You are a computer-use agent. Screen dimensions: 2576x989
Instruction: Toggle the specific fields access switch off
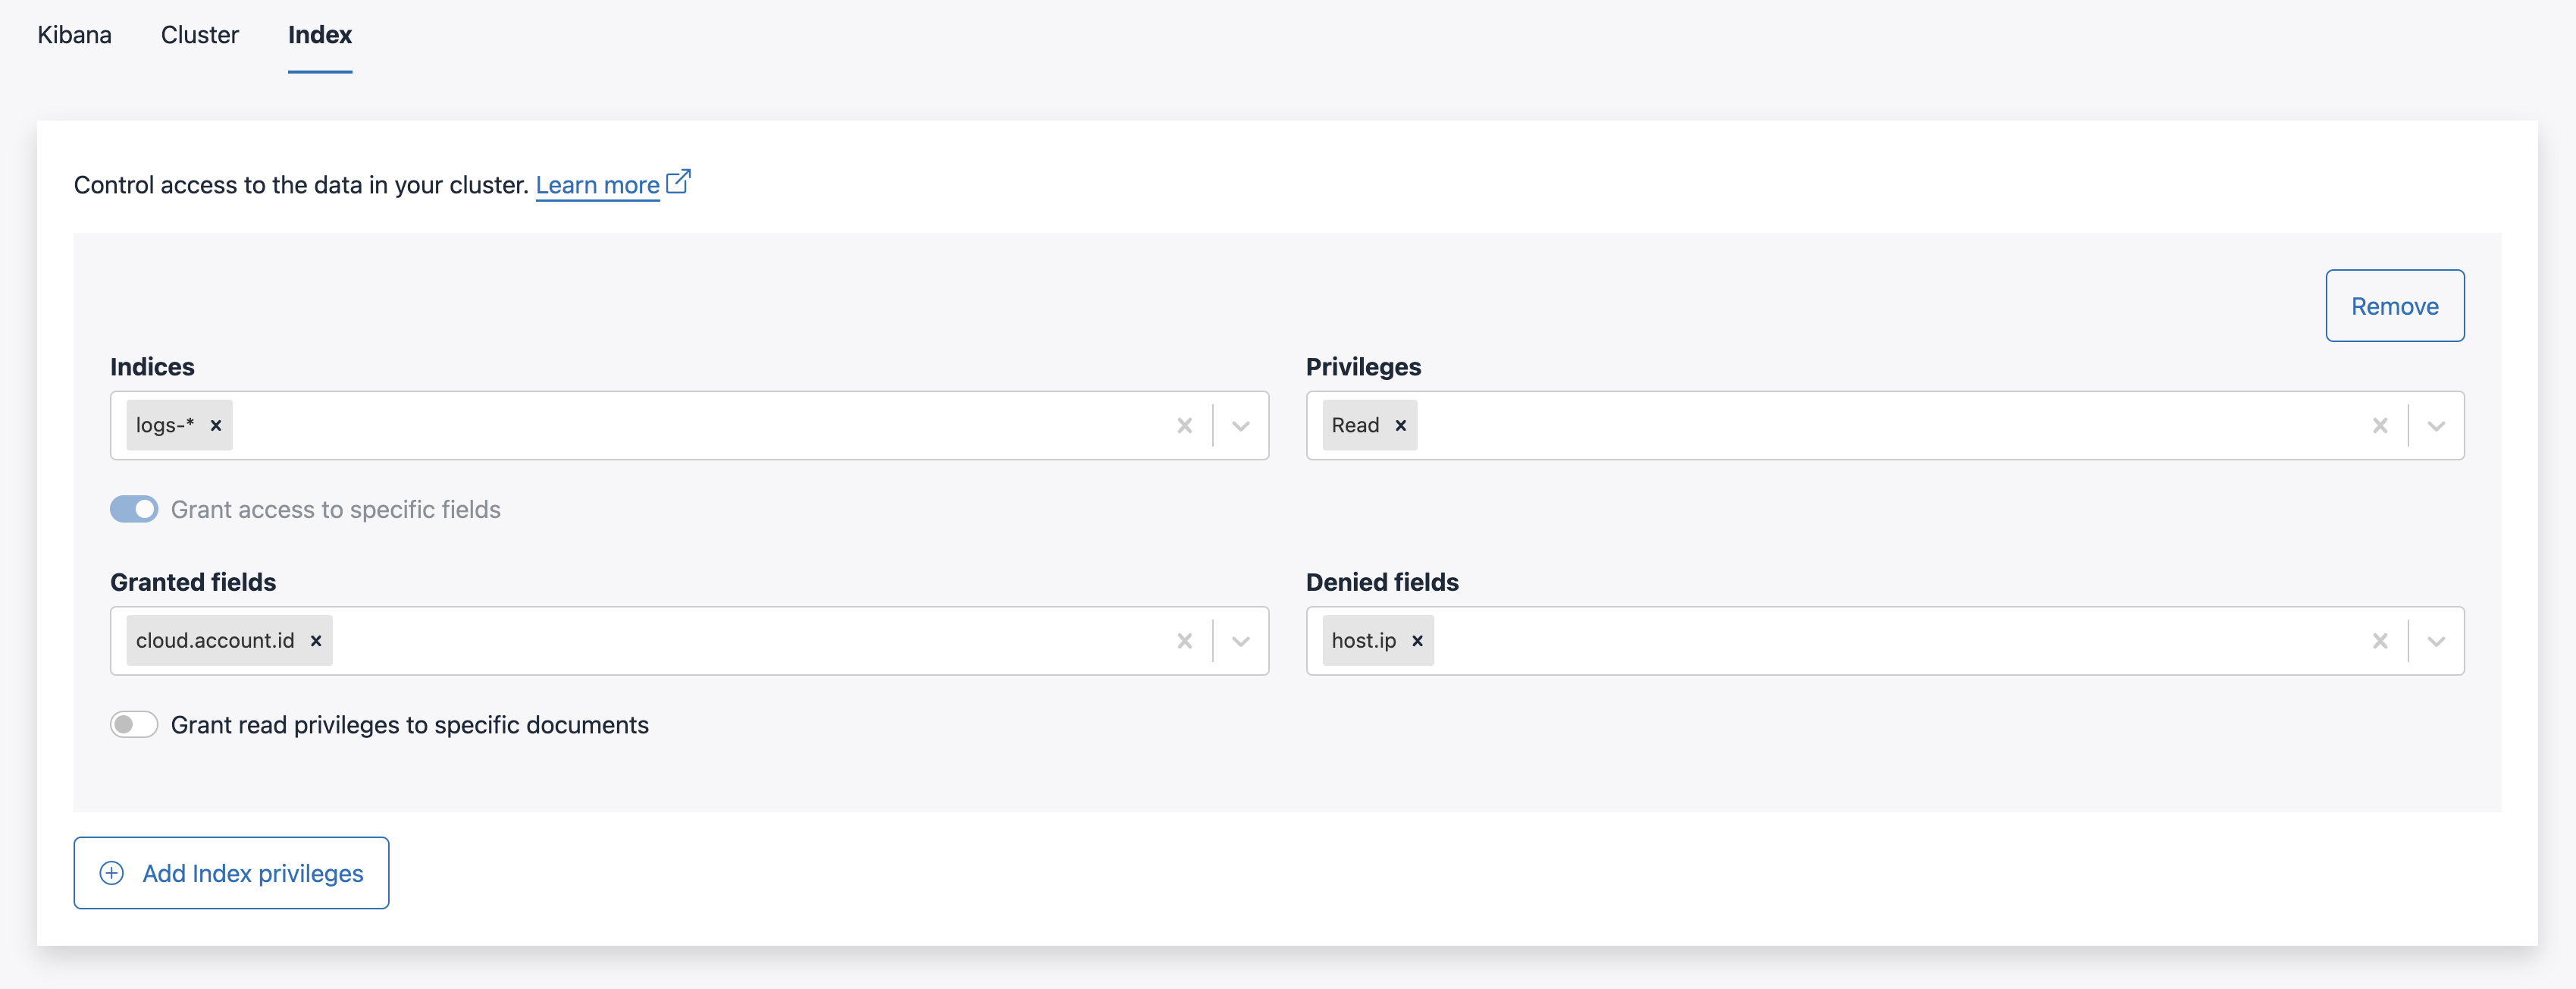133,509
